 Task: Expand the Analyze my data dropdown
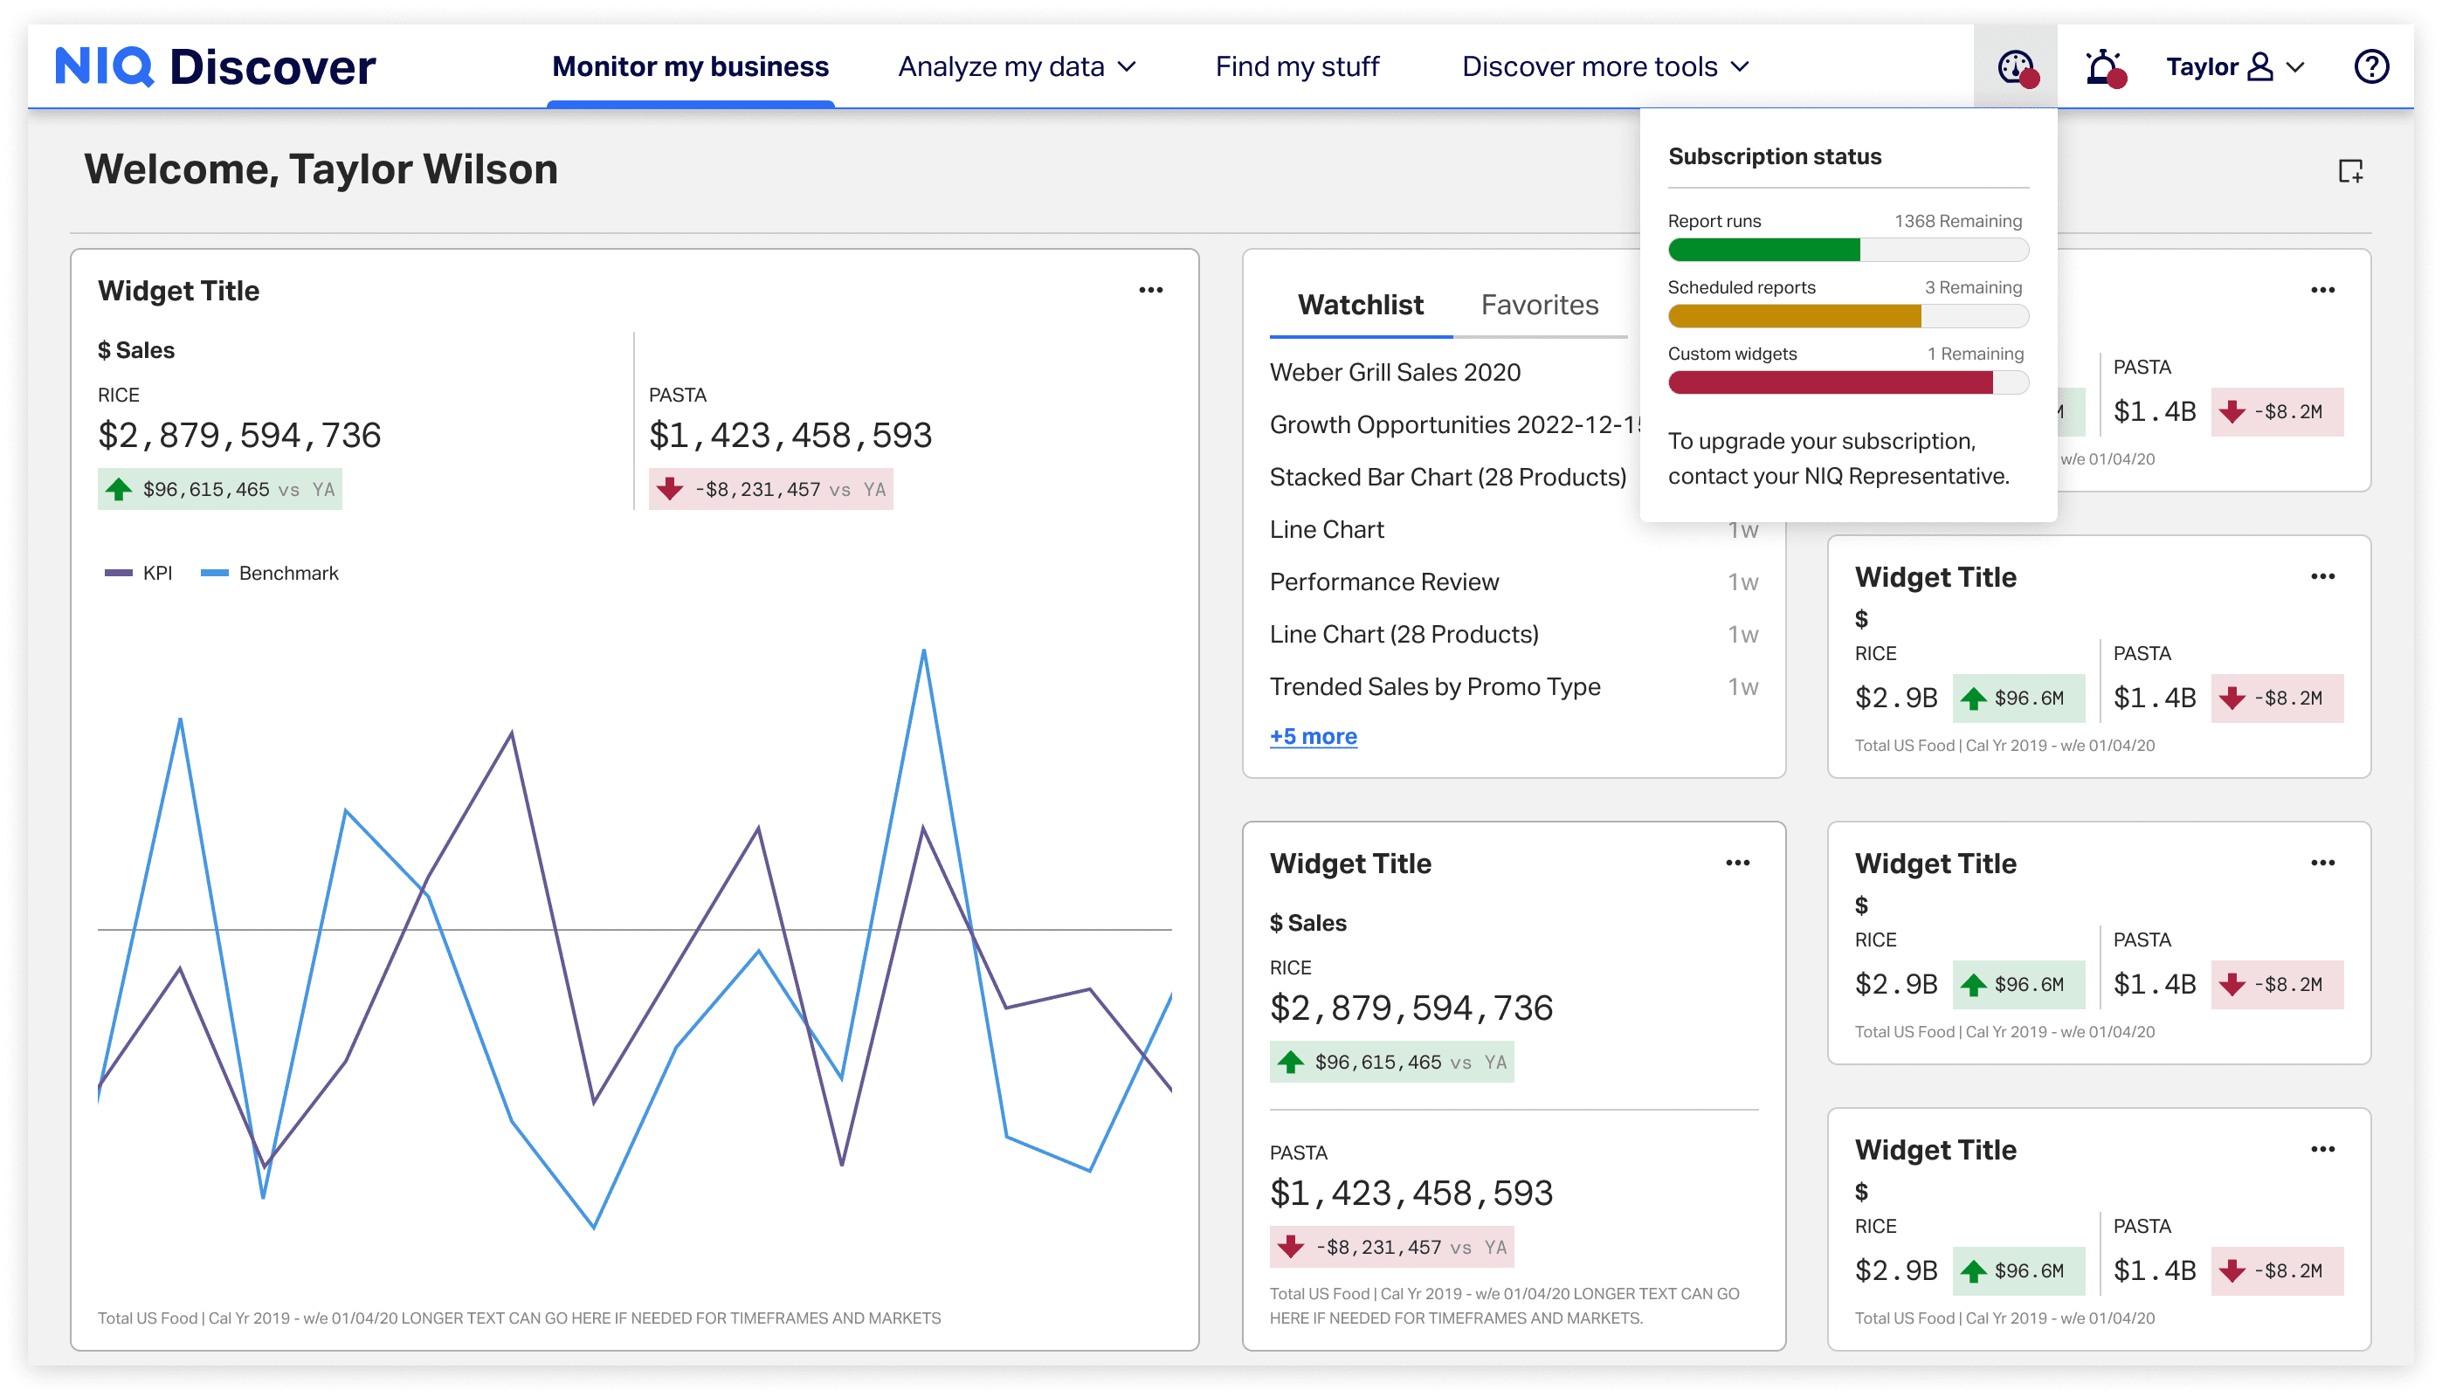(1017, 67)
